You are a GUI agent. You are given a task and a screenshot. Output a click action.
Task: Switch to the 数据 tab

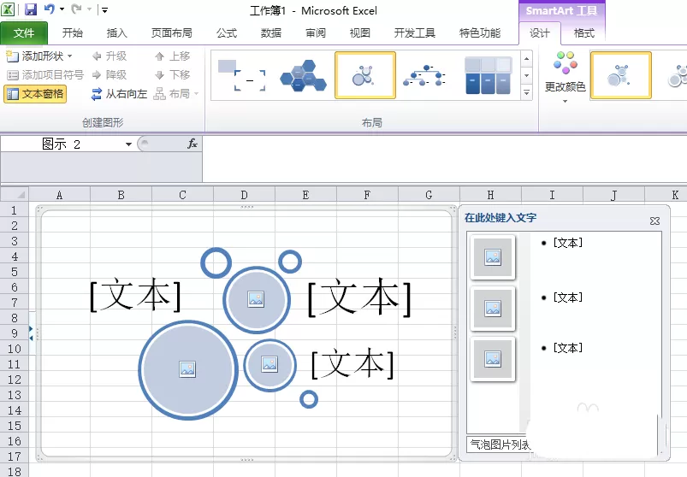pos(271,32)
